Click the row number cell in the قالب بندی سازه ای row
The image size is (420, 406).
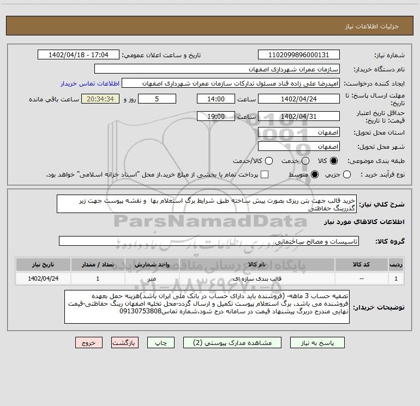(x=396, y=278)
